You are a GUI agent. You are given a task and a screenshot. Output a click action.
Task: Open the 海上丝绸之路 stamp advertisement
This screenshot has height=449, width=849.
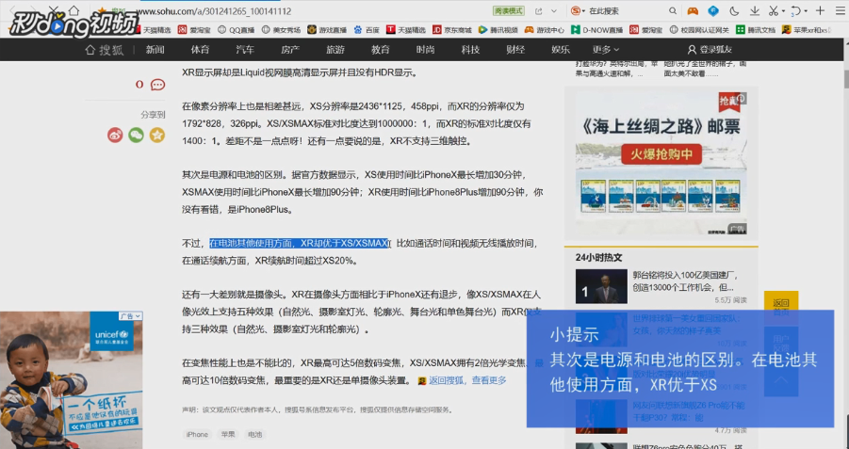(661, 164)
